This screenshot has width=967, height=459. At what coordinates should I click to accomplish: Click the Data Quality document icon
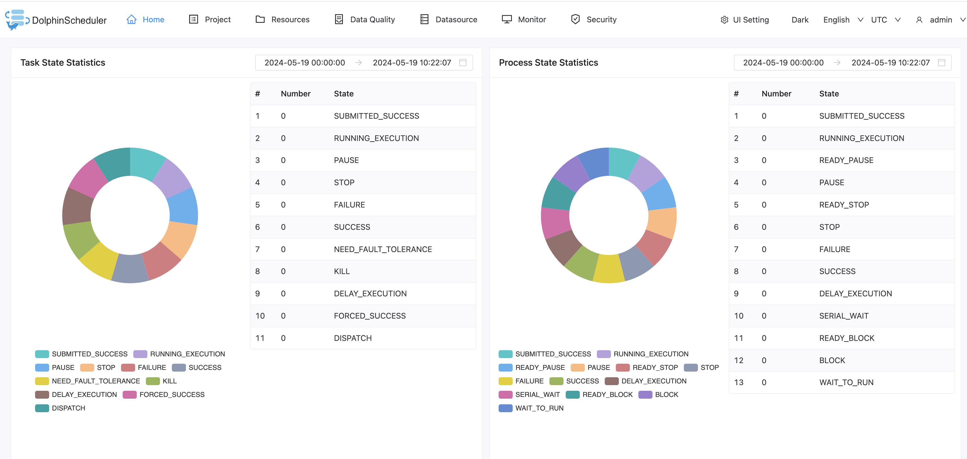339,19
